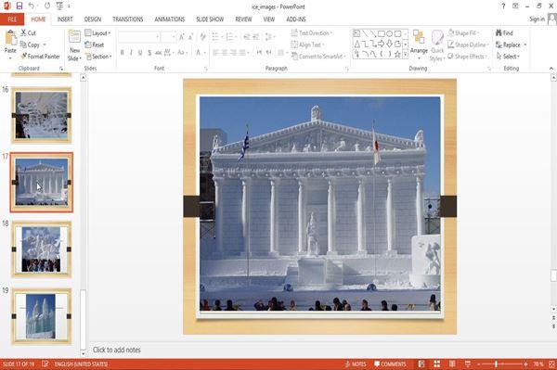Expand the Layout dropdown

[x=97, y=33]
